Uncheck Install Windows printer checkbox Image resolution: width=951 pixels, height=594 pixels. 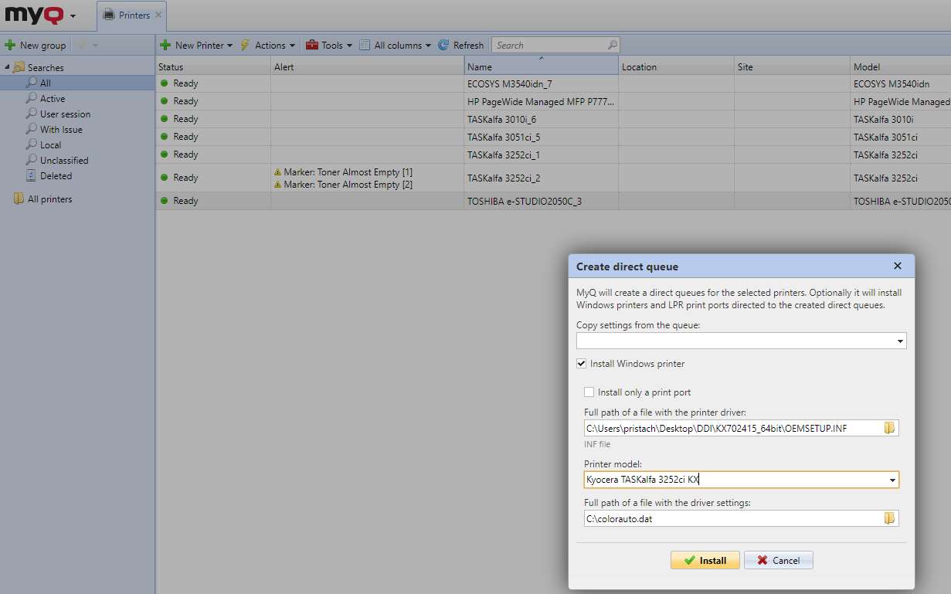[582, 364]
